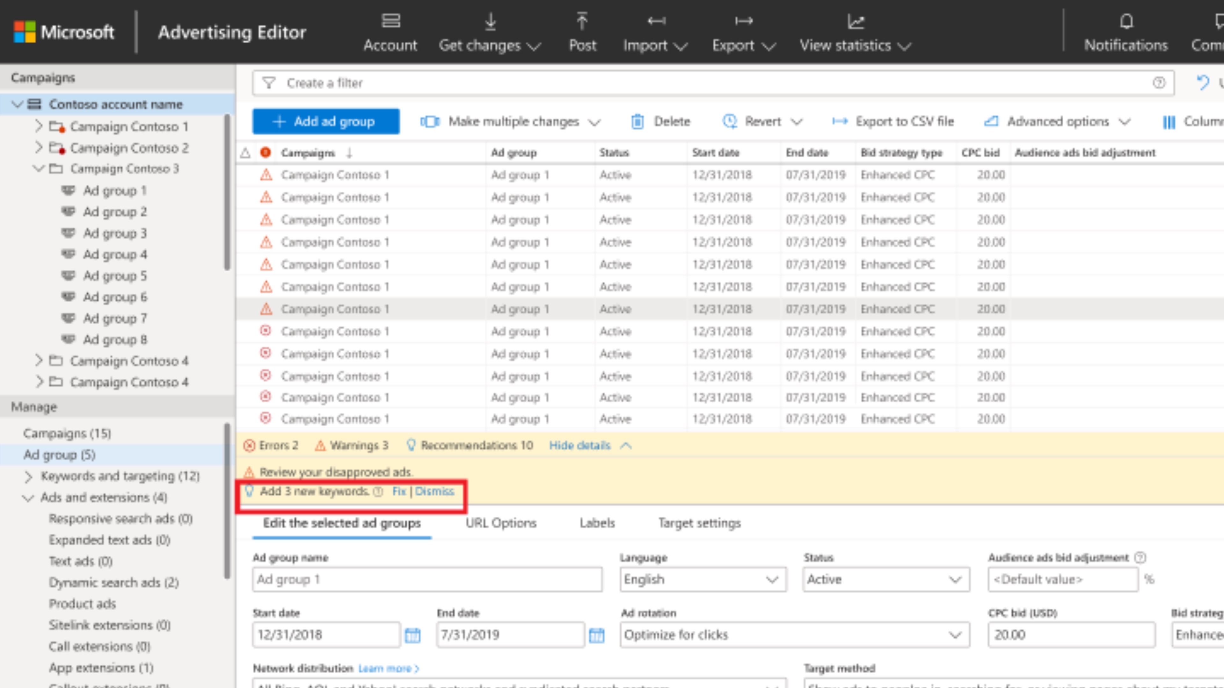
Task: Click Hide details link
Action: [x=580, y=445]
